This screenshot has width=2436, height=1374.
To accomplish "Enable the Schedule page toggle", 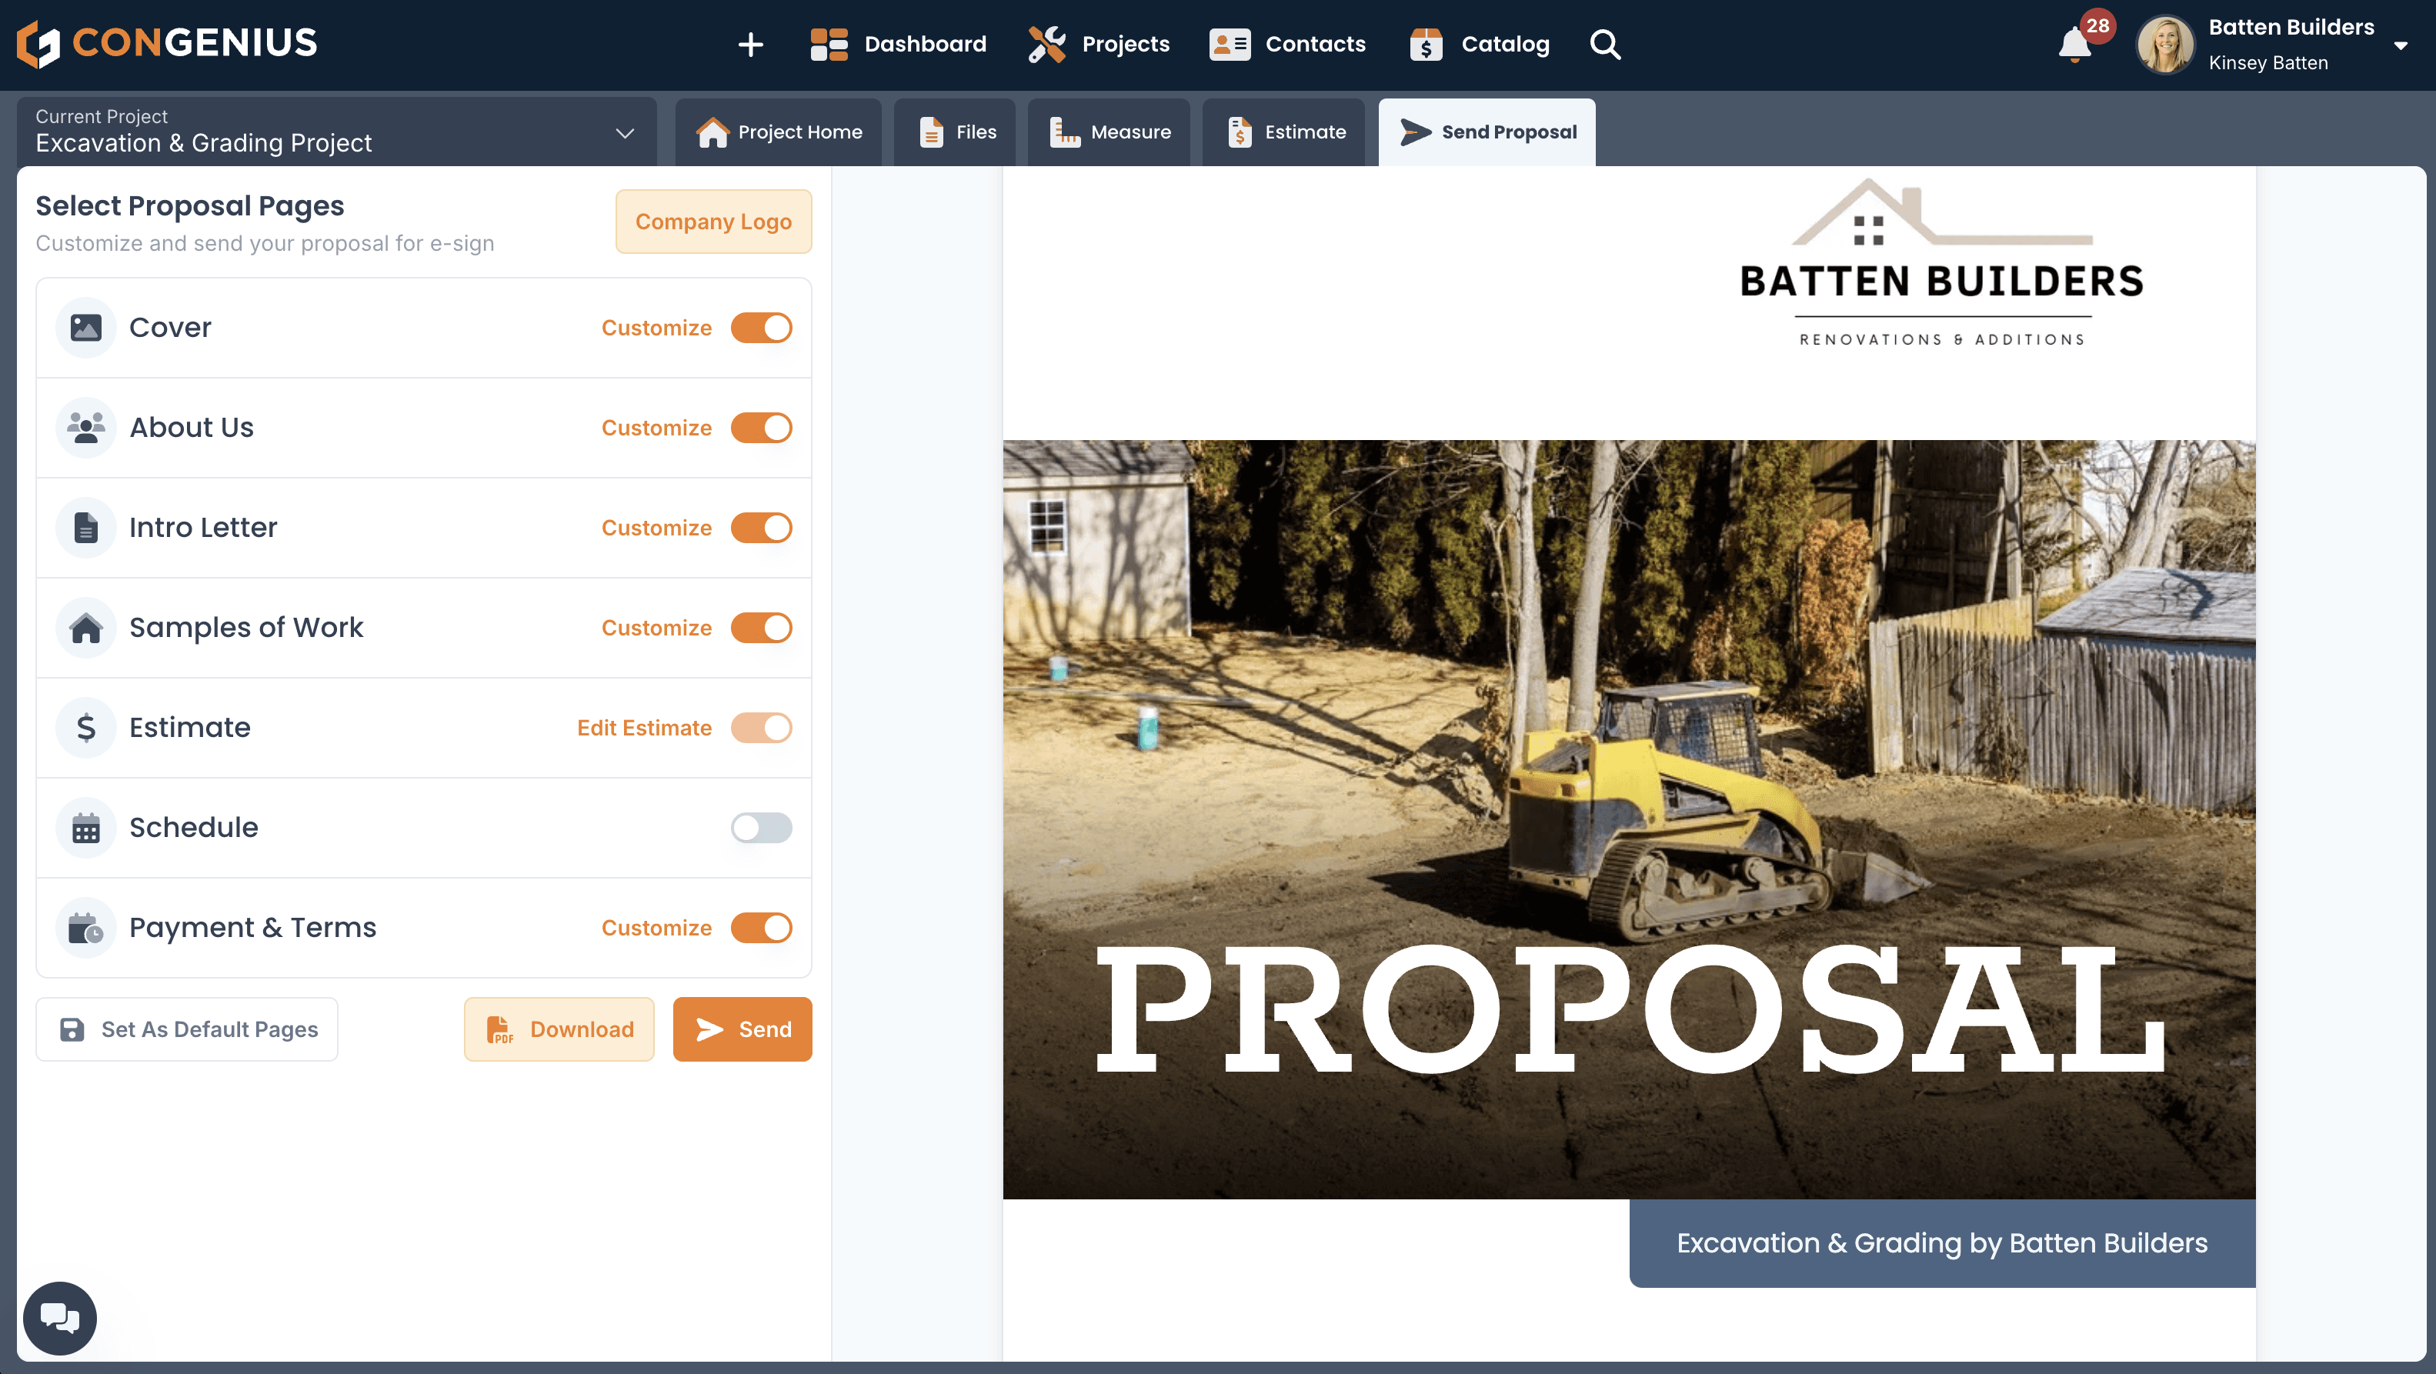I will tap(761, 828).
